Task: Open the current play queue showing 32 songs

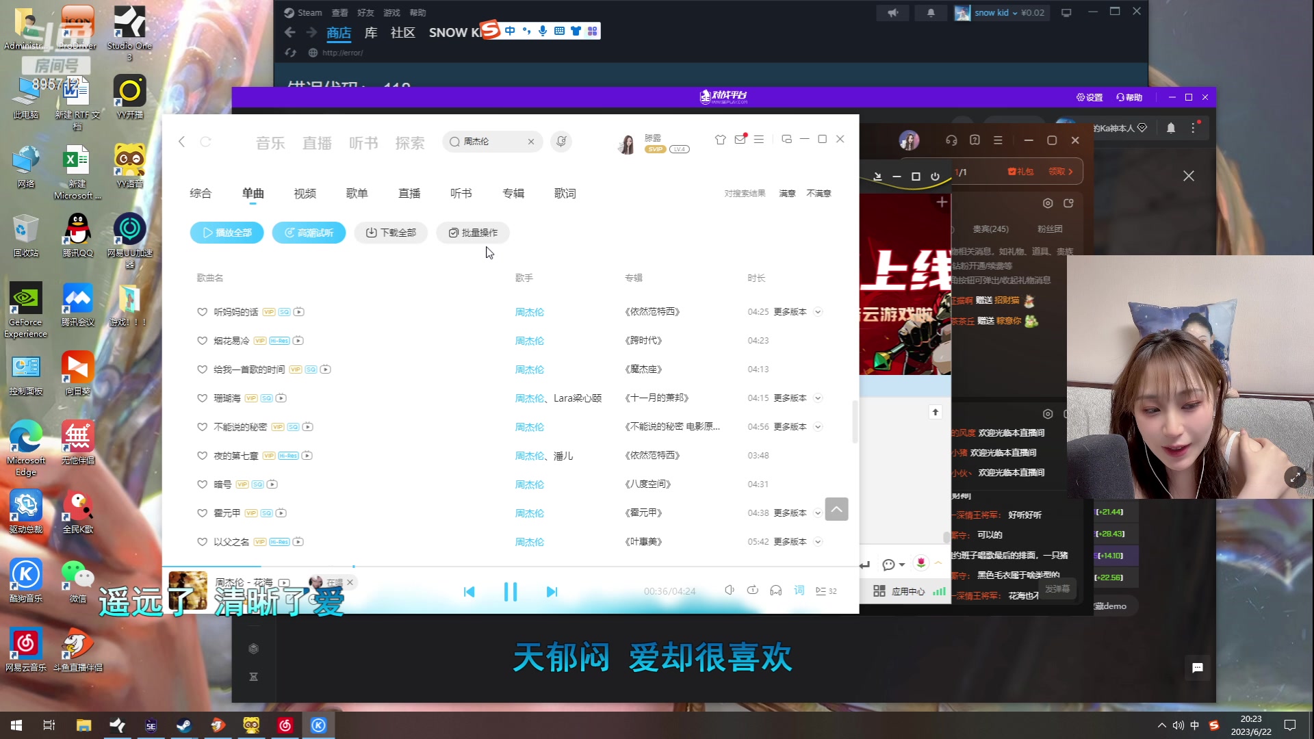Action: pos(824,591)
